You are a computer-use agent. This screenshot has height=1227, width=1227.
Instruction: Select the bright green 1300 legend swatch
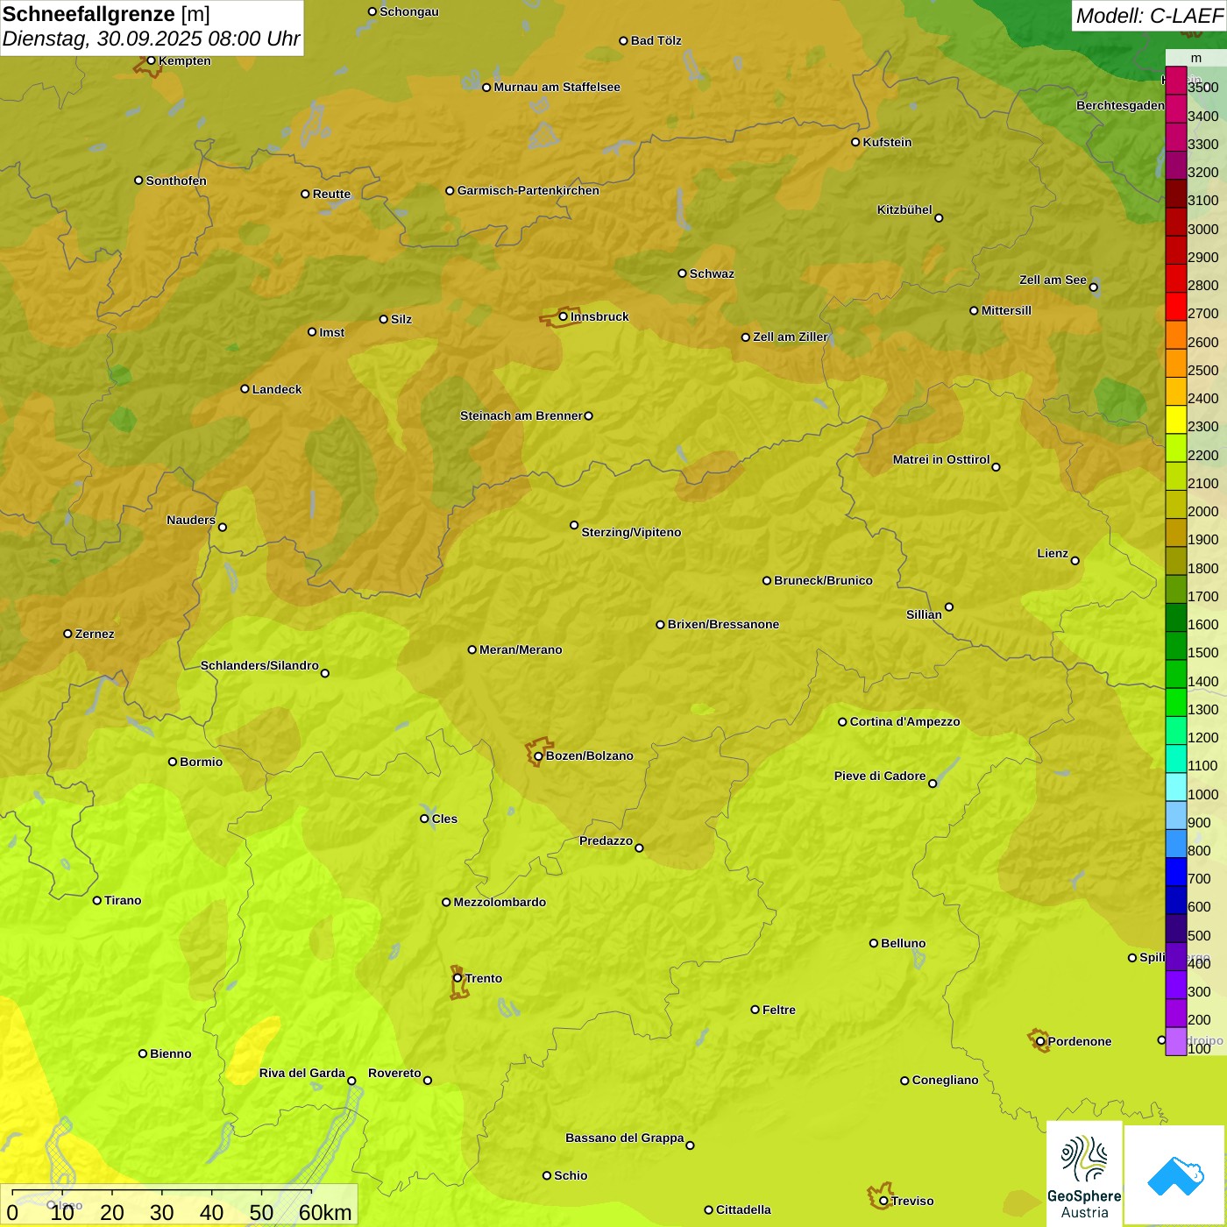1176,703
